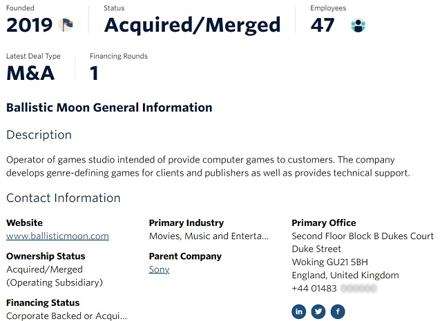
Task: Click the "M&A" latest deal type value
Action: pos(30,73)
